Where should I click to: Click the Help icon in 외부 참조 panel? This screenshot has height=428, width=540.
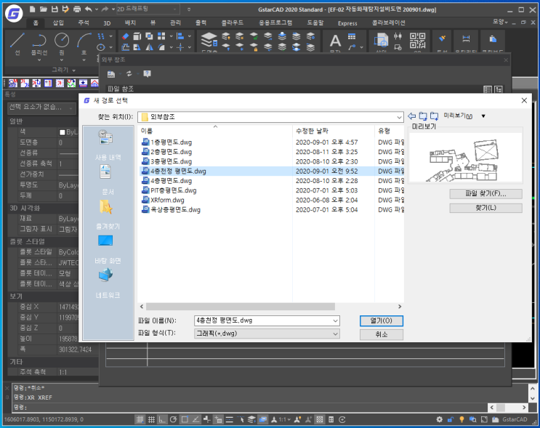point(147,73)
